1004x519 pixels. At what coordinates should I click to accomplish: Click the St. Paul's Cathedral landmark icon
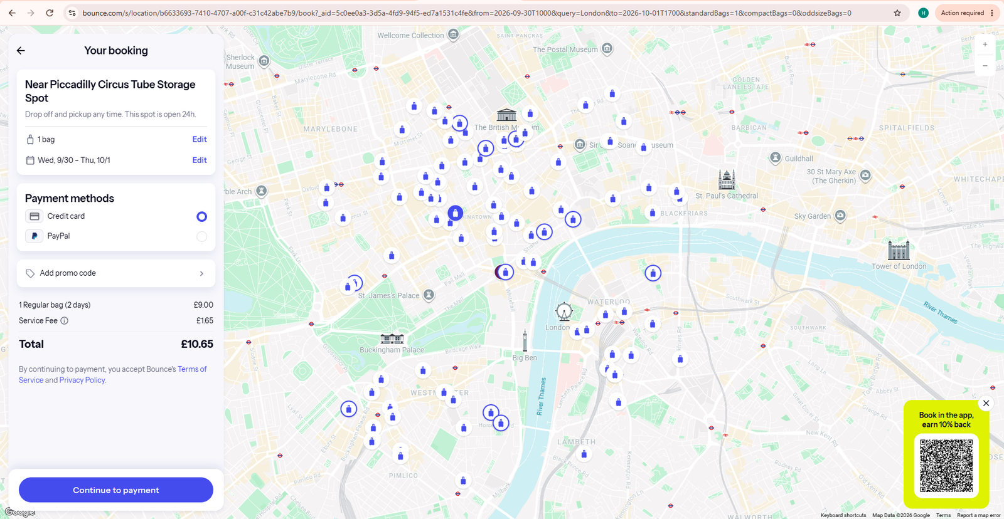pyautogui.click(x=727, y=179)
